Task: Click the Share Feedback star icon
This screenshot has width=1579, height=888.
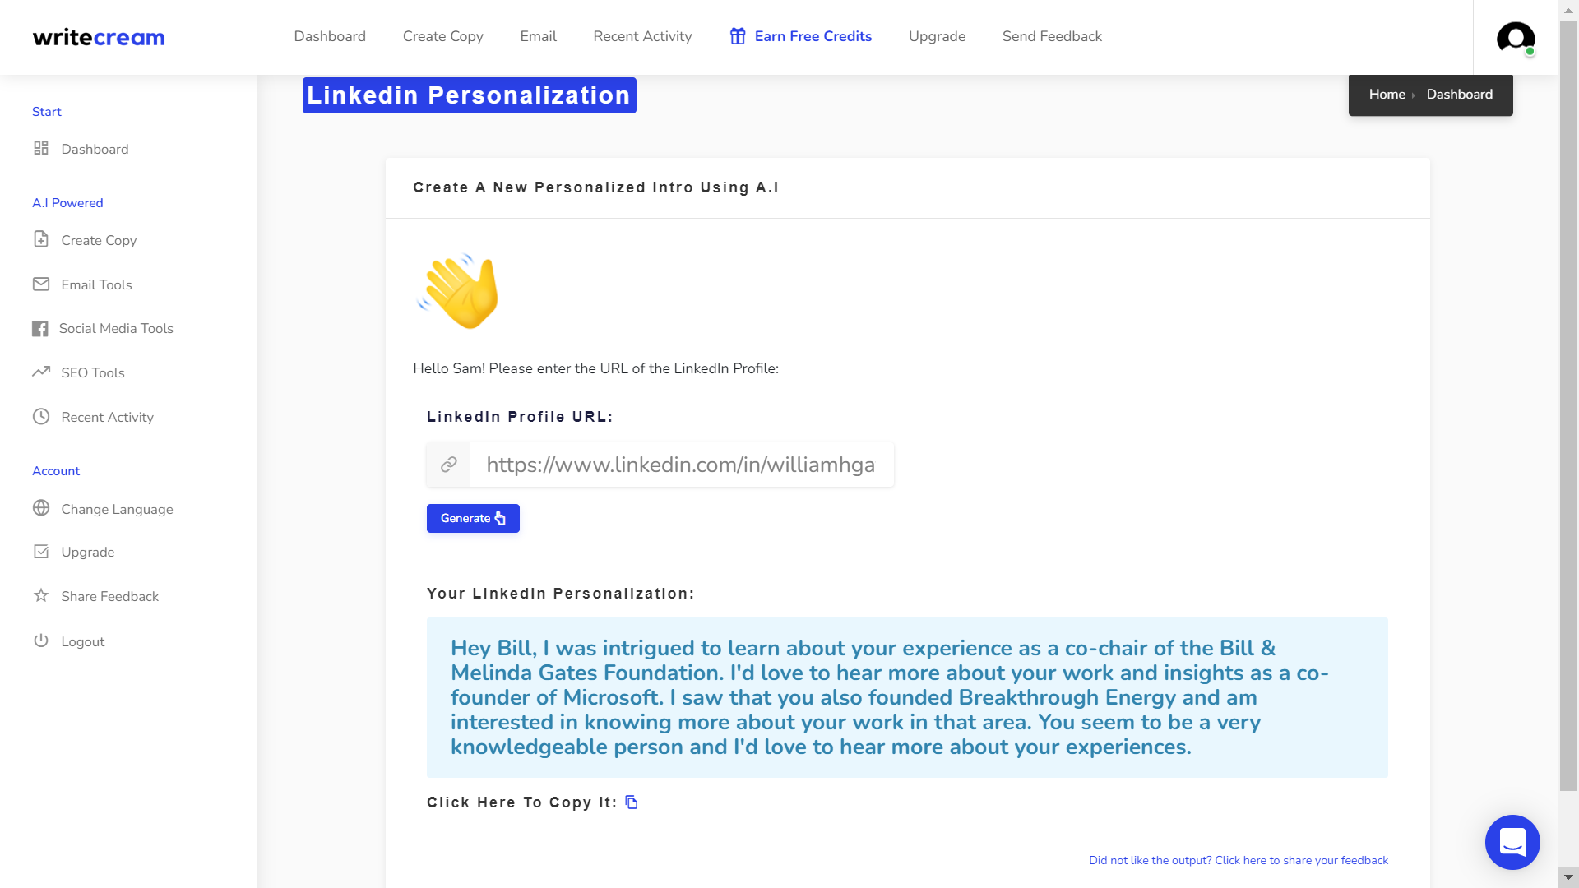Action: pos(41,595)
